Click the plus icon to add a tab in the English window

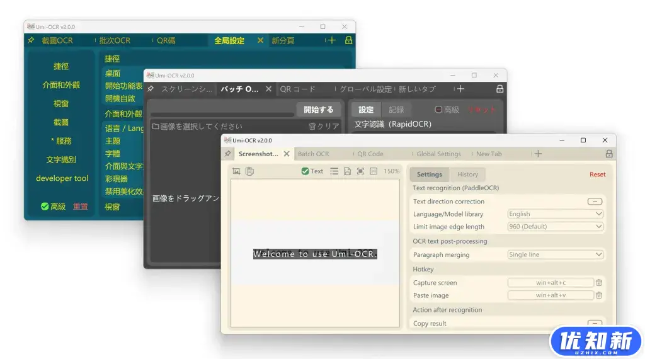point(538,154)
